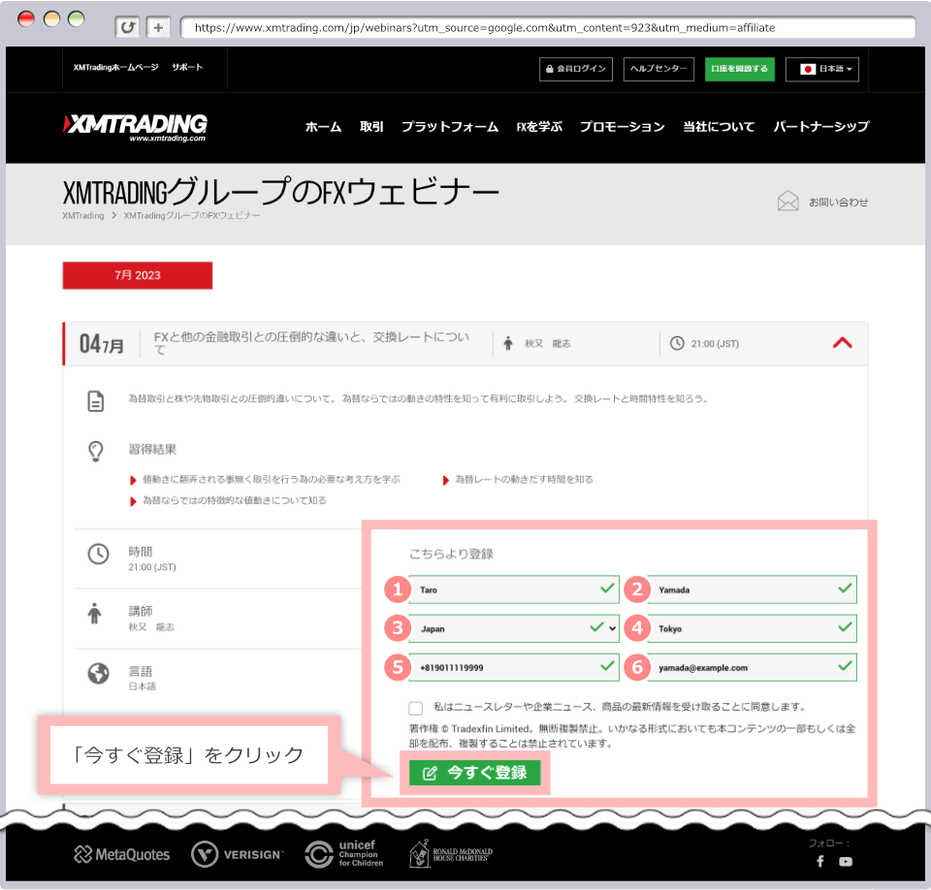
Task: Click the 今すぐ登録 button
Action: 475,773
